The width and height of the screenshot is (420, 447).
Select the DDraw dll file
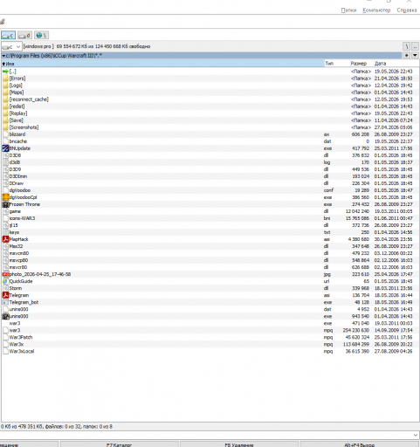[x=210, y=183]
